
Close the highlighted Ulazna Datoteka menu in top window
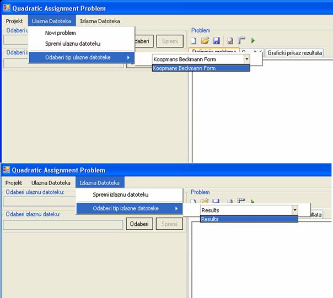pos(52,21)
